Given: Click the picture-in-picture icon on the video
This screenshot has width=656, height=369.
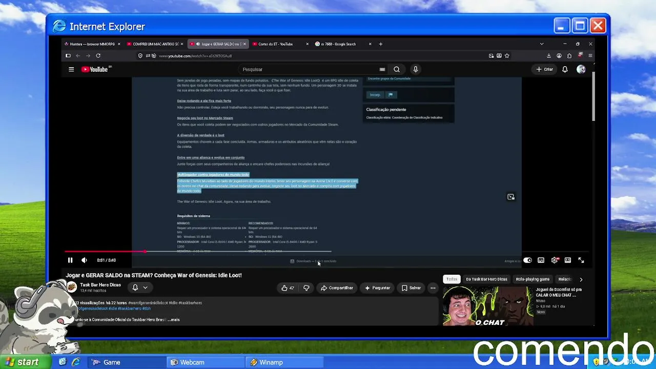Looking at the screenshot, I should coord(511,197).
